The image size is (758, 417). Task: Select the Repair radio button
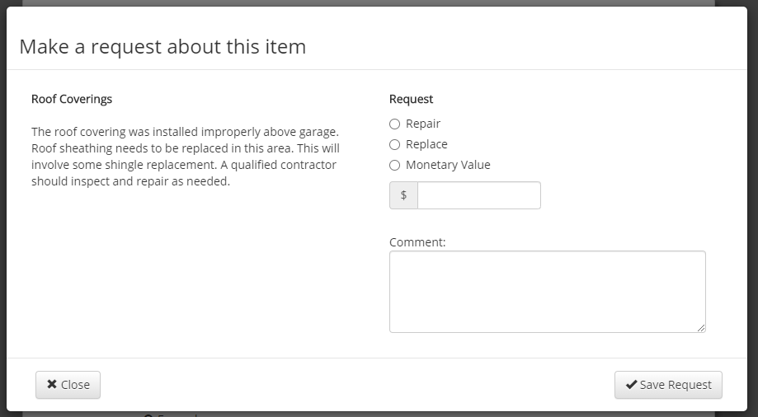point(394,124)
